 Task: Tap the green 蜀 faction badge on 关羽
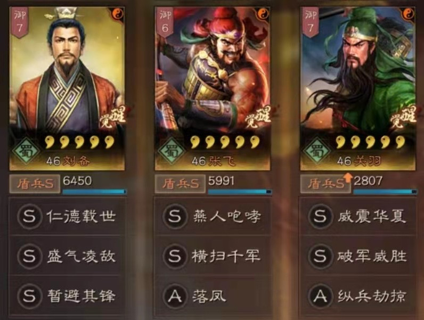[316, 151]
